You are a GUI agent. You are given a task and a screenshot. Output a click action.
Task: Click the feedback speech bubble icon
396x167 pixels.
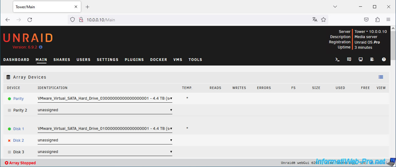[349, 59]
